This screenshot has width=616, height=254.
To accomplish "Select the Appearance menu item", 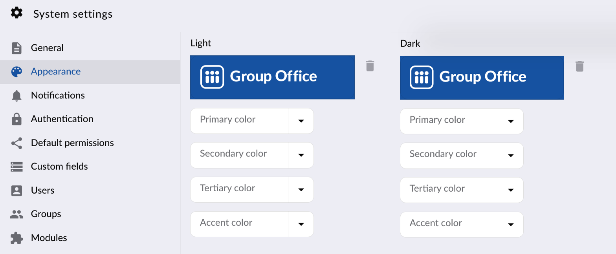I will pyautogui.click(x=90, y=72).
